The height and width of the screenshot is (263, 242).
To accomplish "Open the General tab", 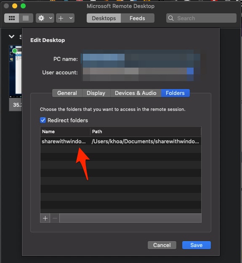I will [x=67, y=93].
